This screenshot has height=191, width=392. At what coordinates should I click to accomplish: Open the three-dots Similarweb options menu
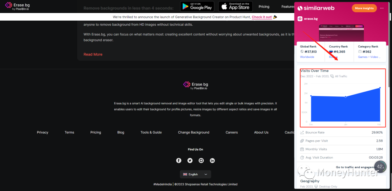coord(381,8)
